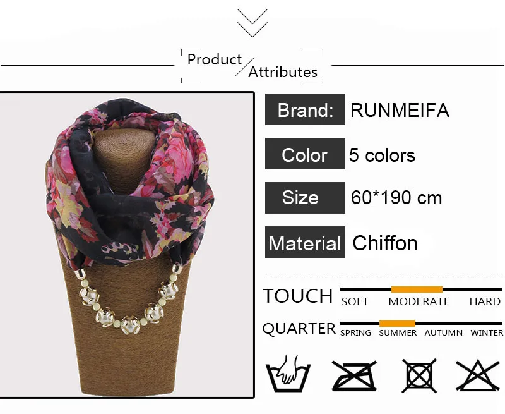The width and height of the screenshot is (505, 414).
Task: Click the do-not-iron crossed symbol
Action: (354, 375)
